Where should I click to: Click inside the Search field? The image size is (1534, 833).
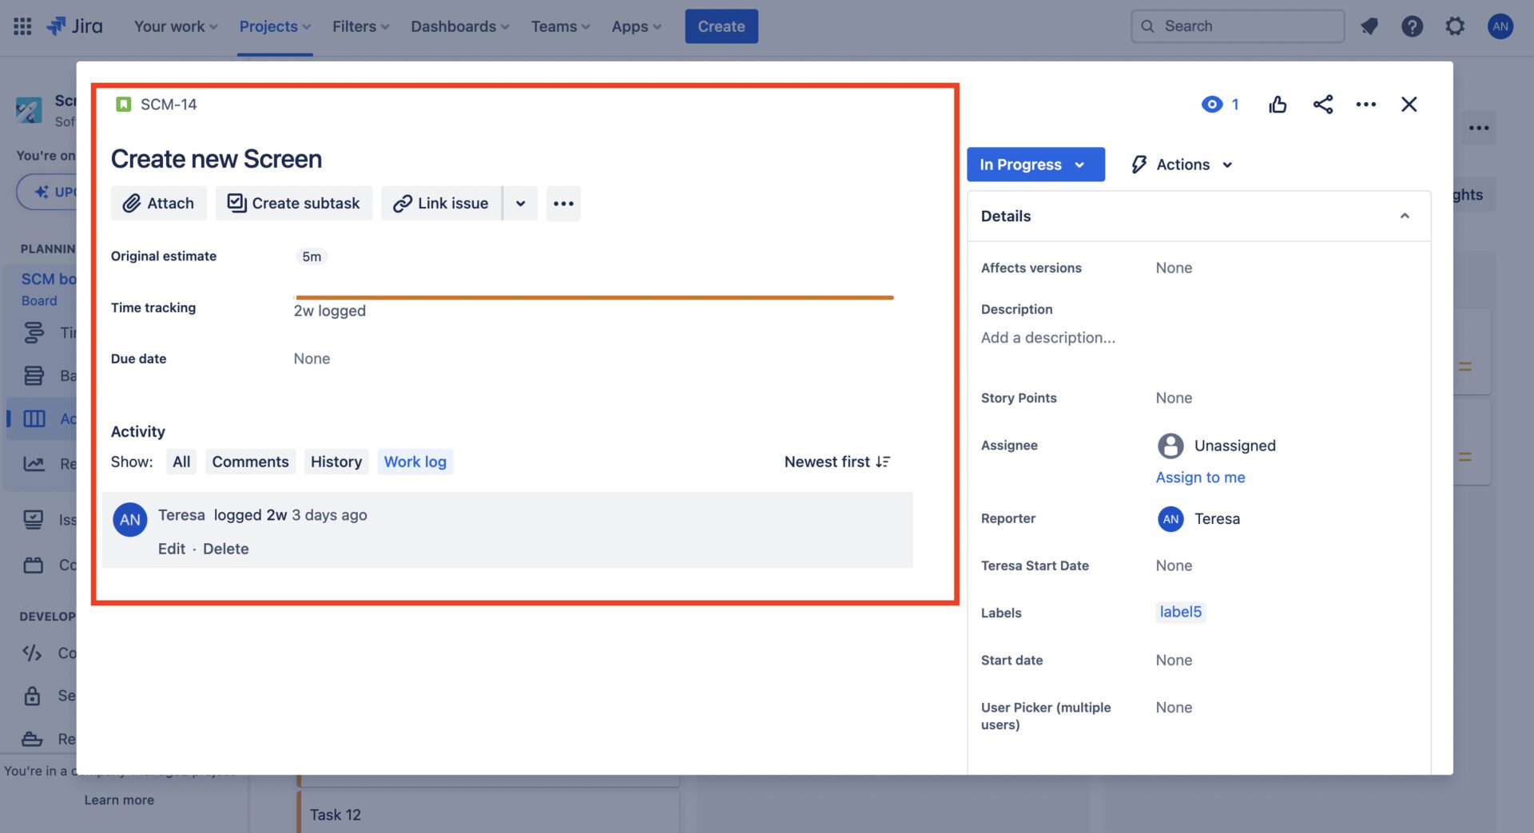tap(1238, 26)
